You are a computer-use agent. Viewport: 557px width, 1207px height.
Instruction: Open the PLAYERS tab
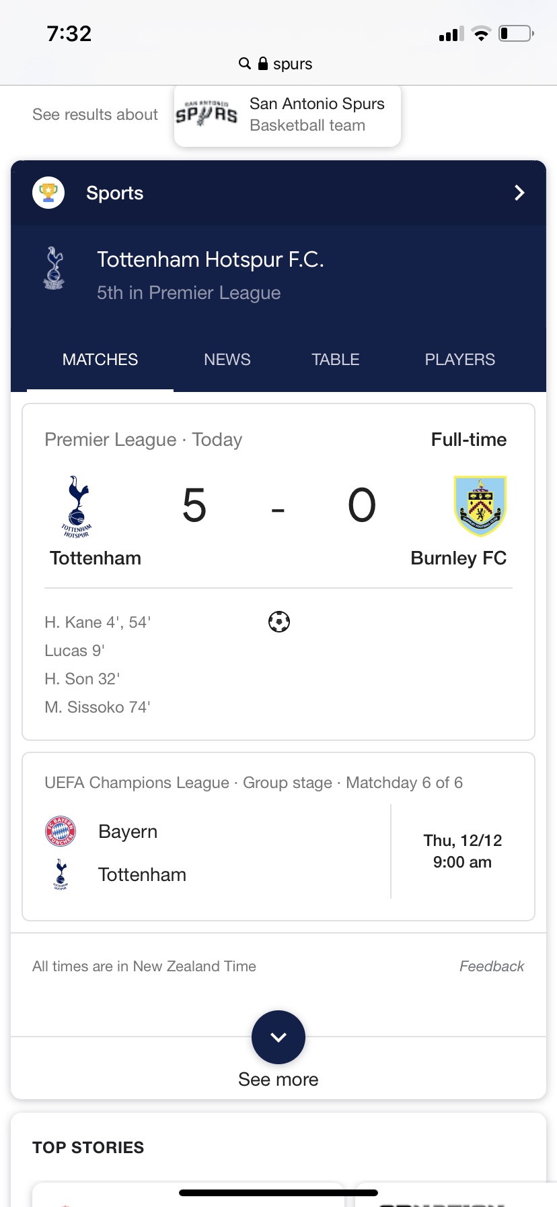(460, 360)
